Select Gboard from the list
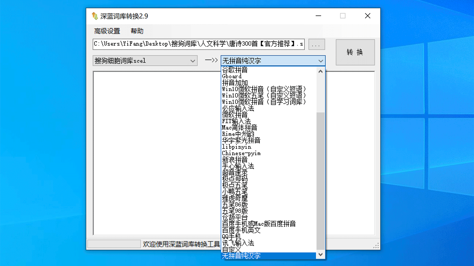Viewport: 474px width, 266px height. [x=269, y=76]
